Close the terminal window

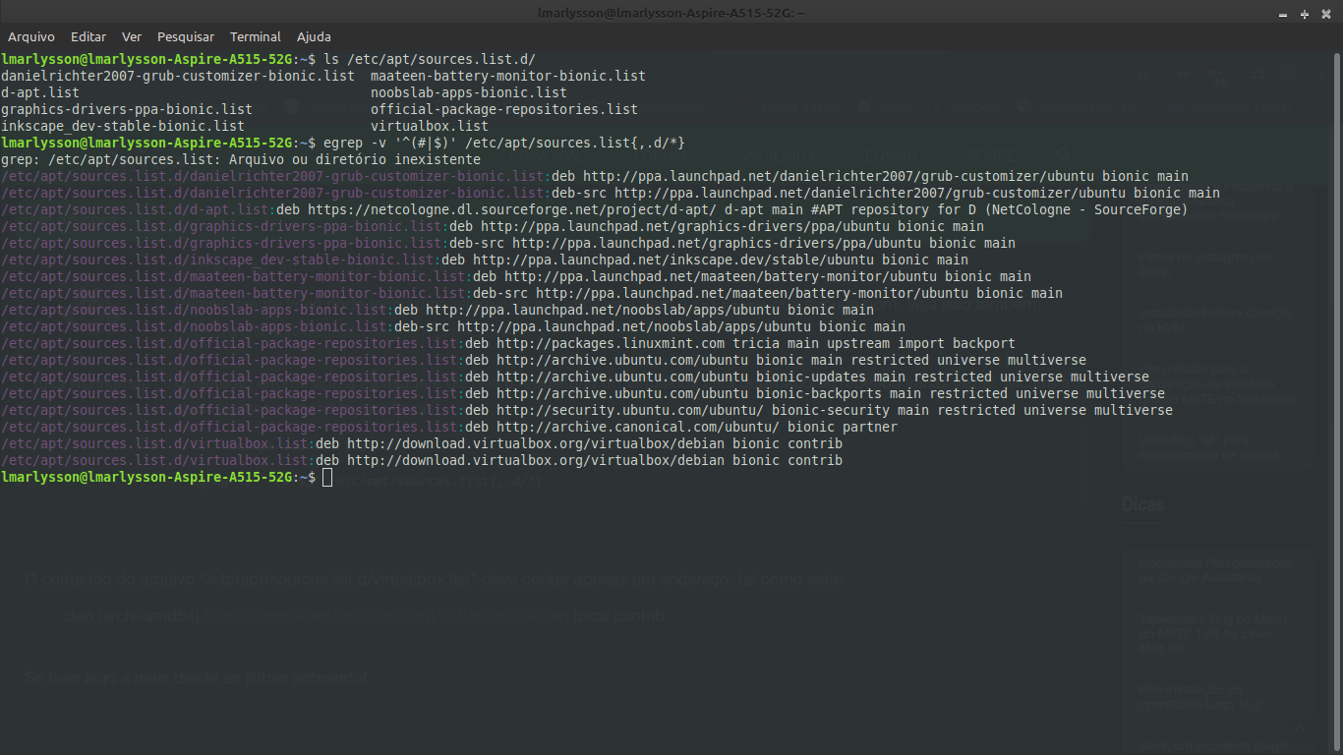pos(1325,14)
